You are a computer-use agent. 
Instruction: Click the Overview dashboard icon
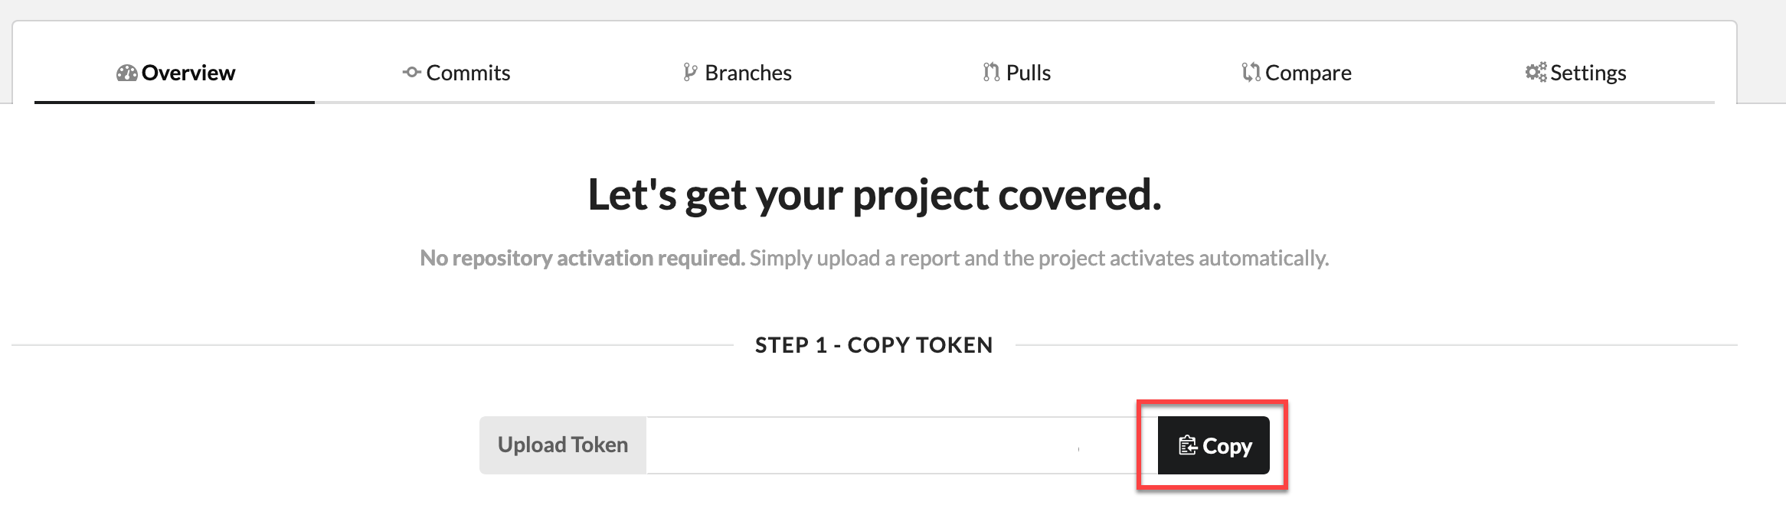point(126,73)
